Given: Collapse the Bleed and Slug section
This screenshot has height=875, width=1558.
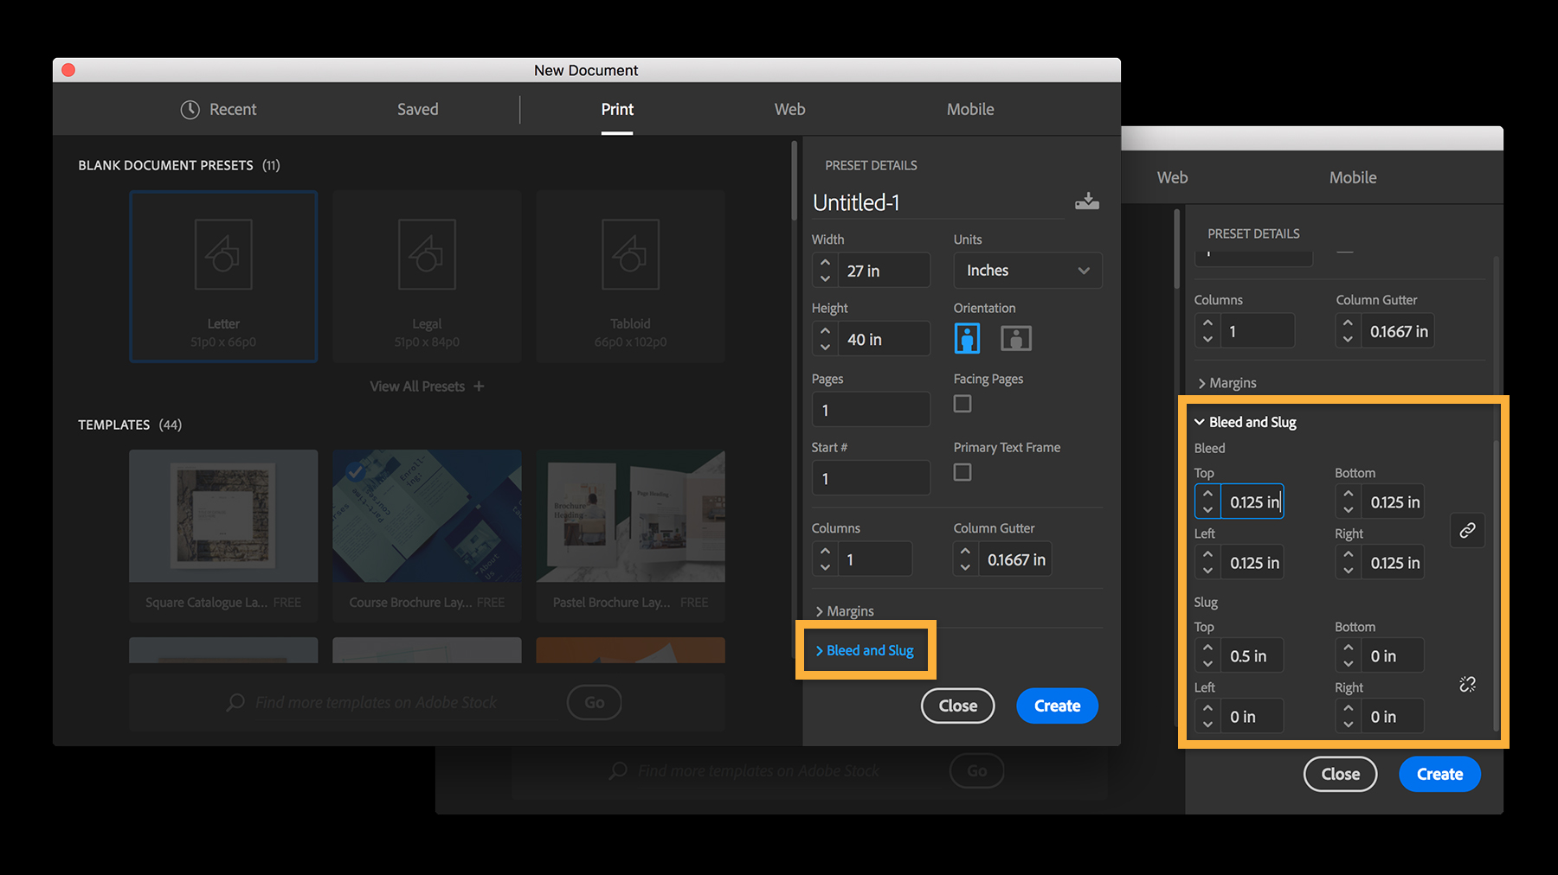Looking at the screenshot, I should (1245, 422).
